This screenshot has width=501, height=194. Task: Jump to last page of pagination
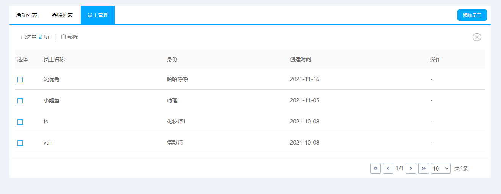(x=423, y=168)
